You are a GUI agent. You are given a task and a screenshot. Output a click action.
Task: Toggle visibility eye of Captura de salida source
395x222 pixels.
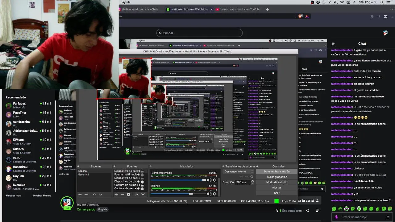click(139, 185)
